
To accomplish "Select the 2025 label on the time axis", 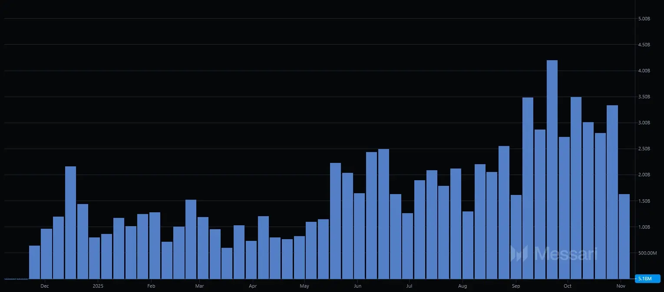I will click(98, 286).
